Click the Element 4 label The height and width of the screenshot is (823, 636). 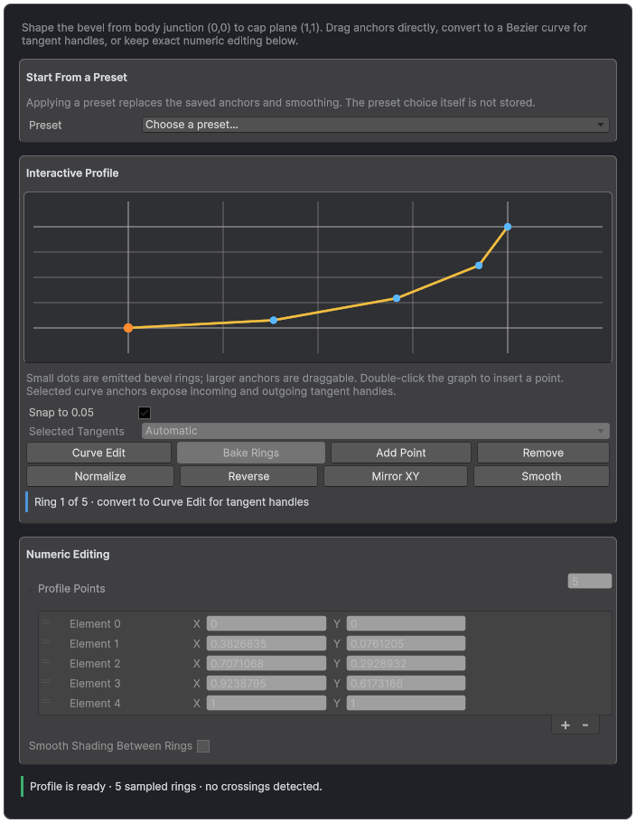95,704
